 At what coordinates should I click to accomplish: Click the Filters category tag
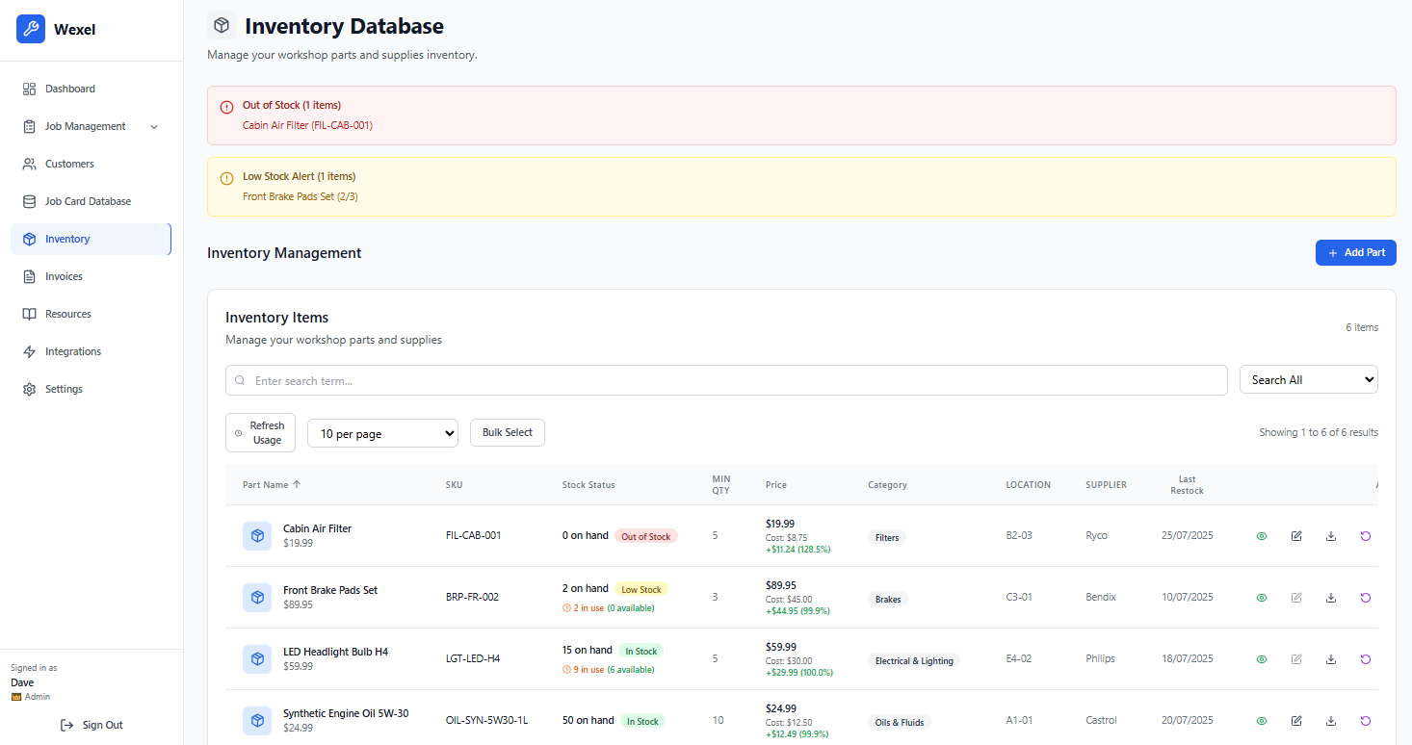[887, 537]
